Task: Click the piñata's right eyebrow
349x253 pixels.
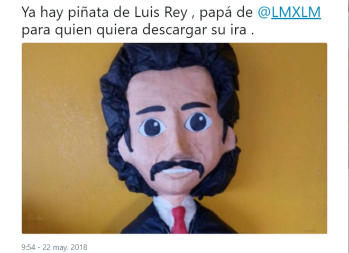Action: point(196,106)
